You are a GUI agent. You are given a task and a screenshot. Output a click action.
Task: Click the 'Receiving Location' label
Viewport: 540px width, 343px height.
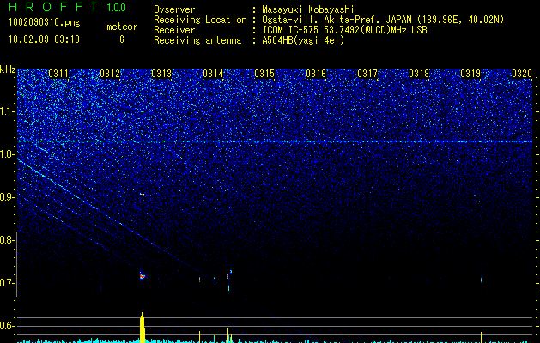(200, 20)
